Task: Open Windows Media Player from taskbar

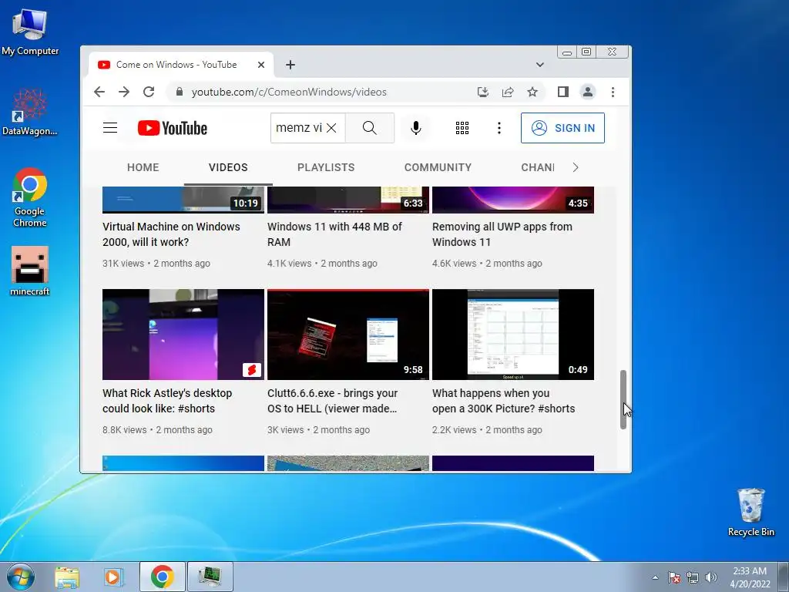Action: tap(114, 577)
